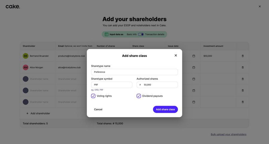Click the BB avatar for Bertrand Bruandet
This screenshot has width=269, height=144.
(26, 56)
